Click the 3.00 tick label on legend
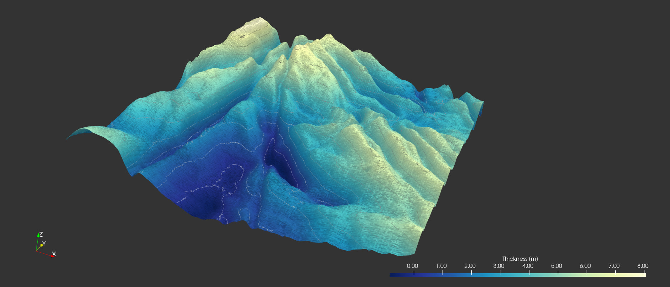This screenshot has width=670, height=287. tap(499, 266)
